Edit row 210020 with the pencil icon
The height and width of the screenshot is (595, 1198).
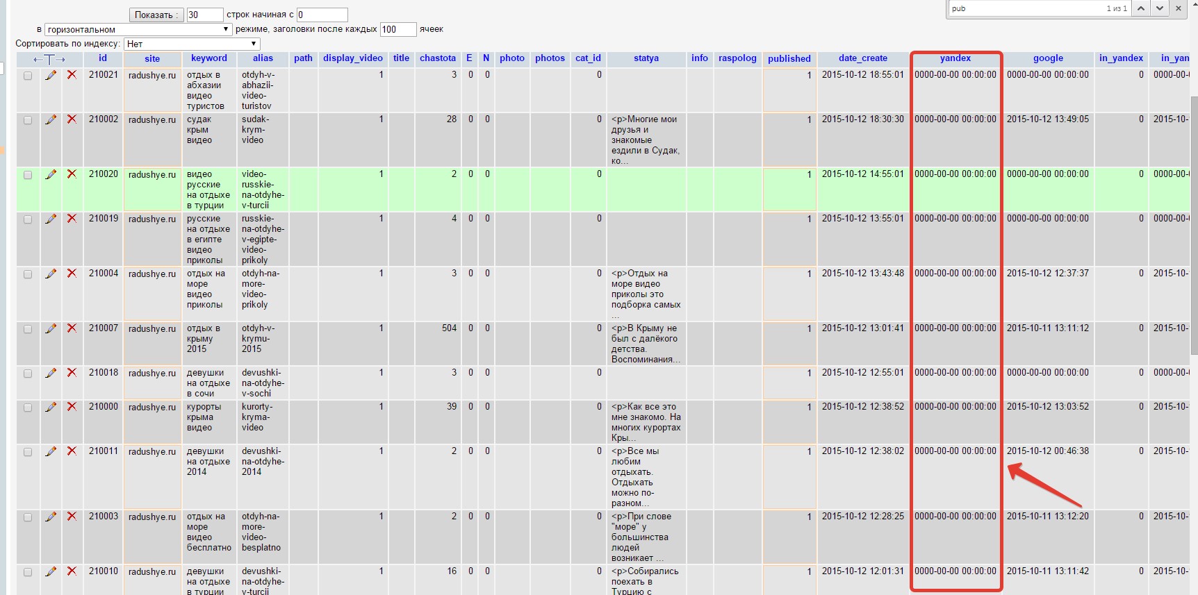point(51,174)
